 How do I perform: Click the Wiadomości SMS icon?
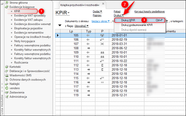[x=7, y=75]
